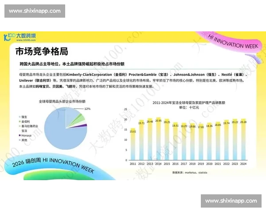Viewport: 266px width, 212px height.
Task: Click the 18.25 bar value
Action: click(184, 126)
